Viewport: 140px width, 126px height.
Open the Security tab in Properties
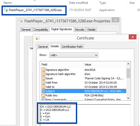click(x=80, y=30)
